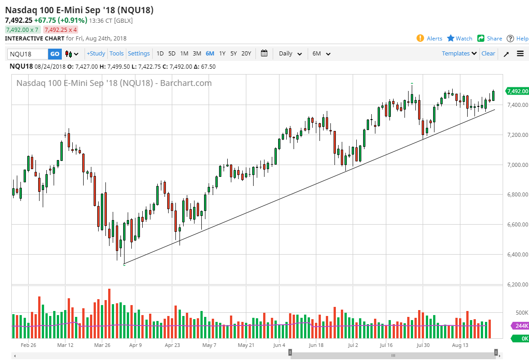Open the calendar date range icon
The image size is (529, 361).
point(264,53)
